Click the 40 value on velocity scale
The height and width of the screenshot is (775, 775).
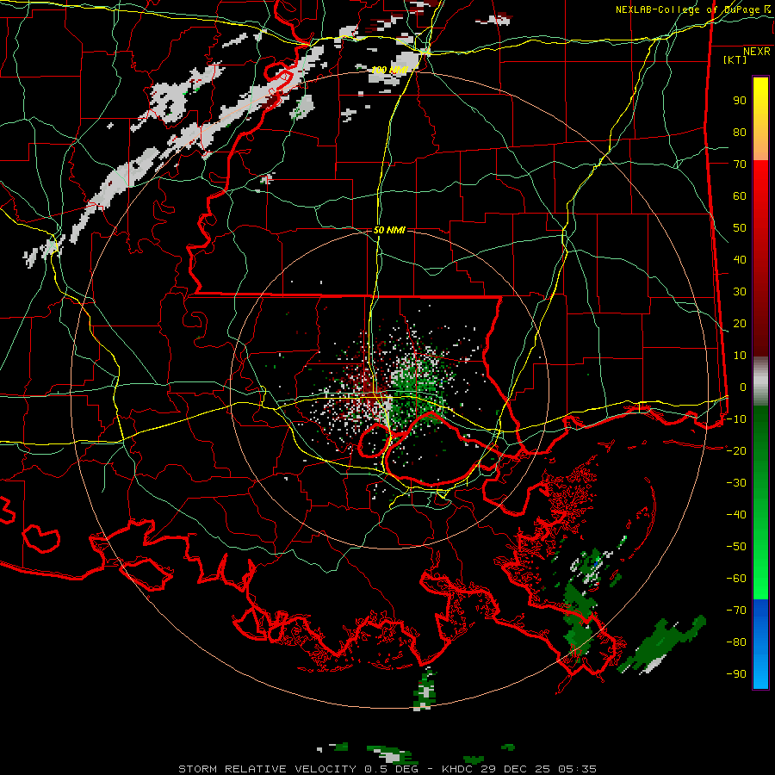[740, 260]
